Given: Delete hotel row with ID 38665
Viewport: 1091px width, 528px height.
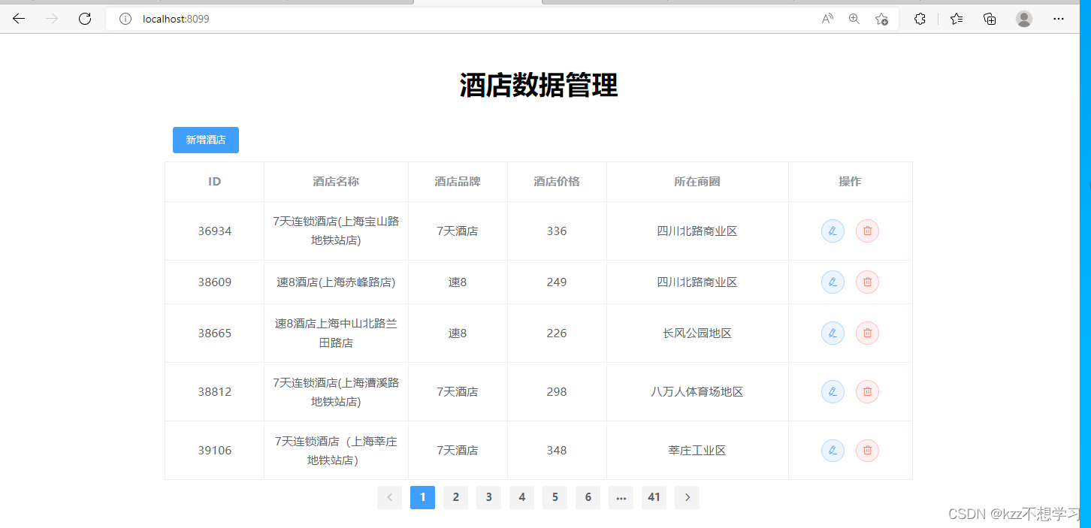Looking at the screenshot, I should pos(867,333).
